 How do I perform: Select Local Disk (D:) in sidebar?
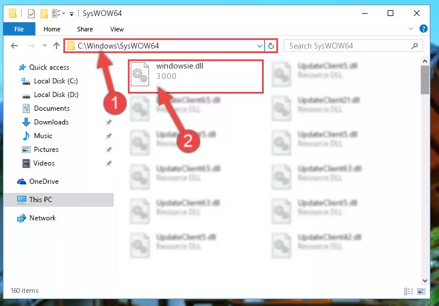(x=50, y=95)
